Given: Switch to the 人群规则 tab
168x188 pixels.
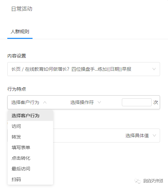Looking at the screenshot, I should click(x=20, y=32).
